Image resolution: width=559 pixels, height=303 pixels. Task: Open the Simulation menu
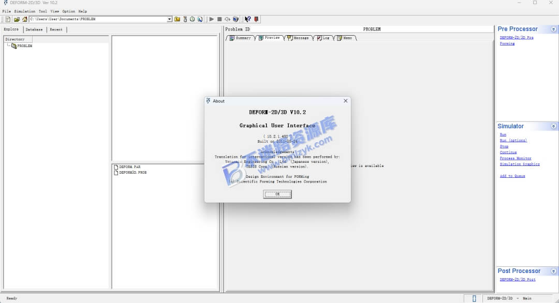point(25,11)
